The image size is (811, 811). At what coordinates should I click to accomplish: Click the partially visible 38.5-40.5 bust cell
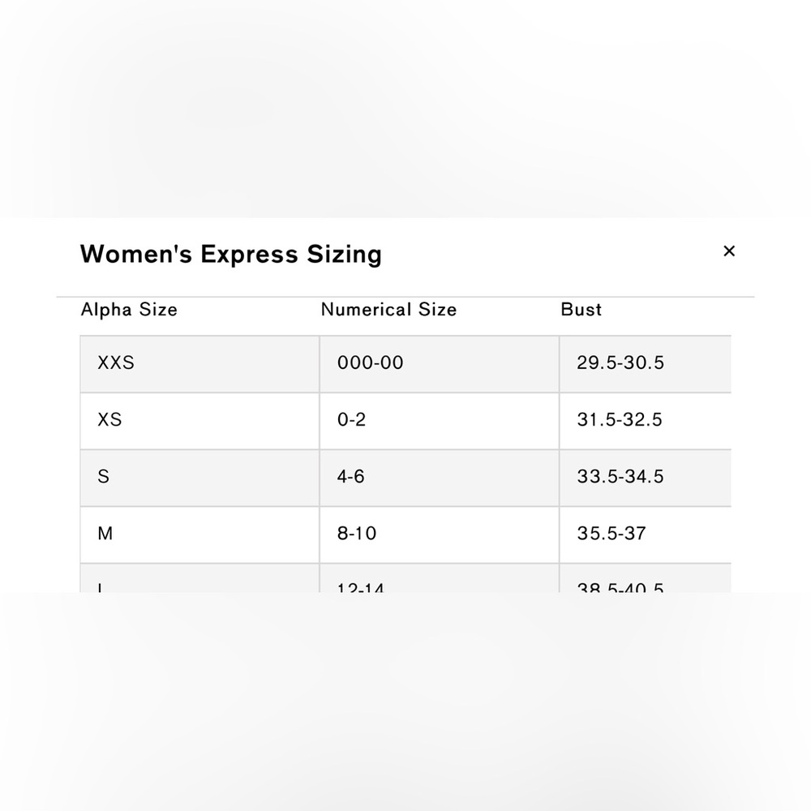click(x=646, y=578)
